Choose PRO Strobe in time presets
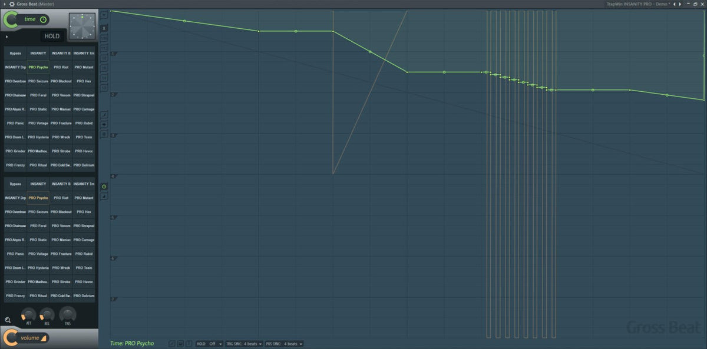The width and height of the screenshot is (707, 349). coord(61,151)
